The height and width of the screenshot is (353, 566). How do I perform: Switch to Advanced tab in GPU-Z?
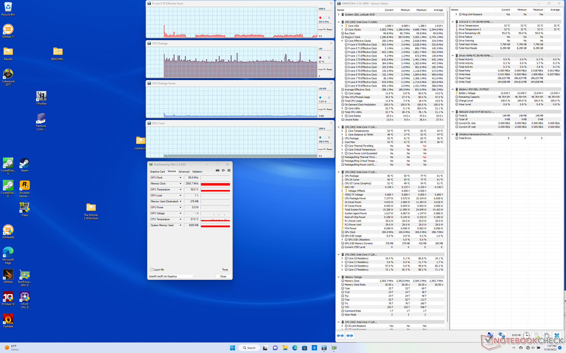tap(184, 171)
